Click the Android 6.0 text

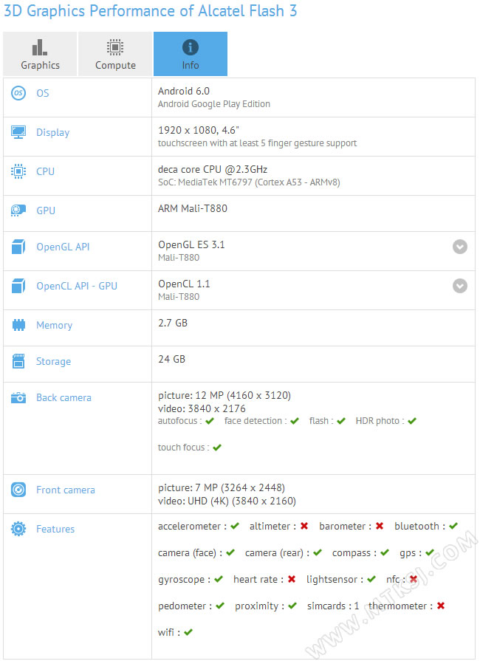point(184,91)
